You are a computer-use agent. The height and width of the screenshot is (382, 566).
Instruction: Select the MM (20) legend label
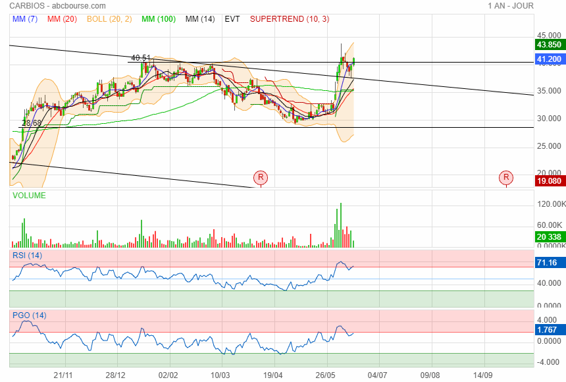62,19
